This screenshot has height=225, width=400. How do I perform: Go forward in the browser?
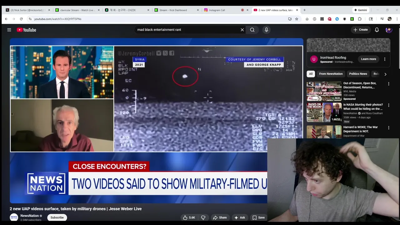(14, 19)
